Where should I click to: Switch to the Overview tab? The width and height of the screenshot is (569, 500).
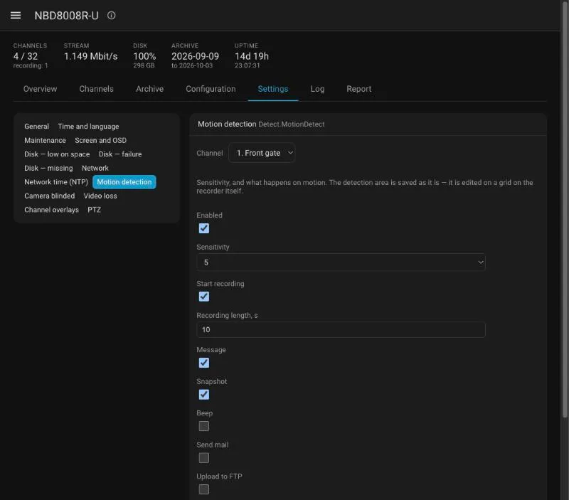(x=40, y=89)
